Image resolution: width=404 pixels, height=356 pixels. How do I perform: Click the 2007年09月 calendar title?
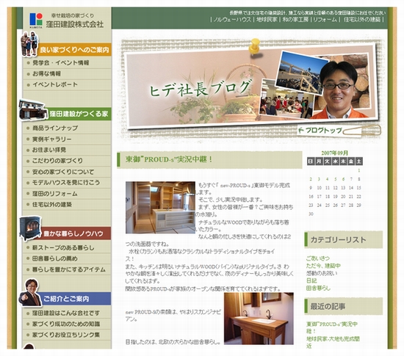click(x=335, y=153)
